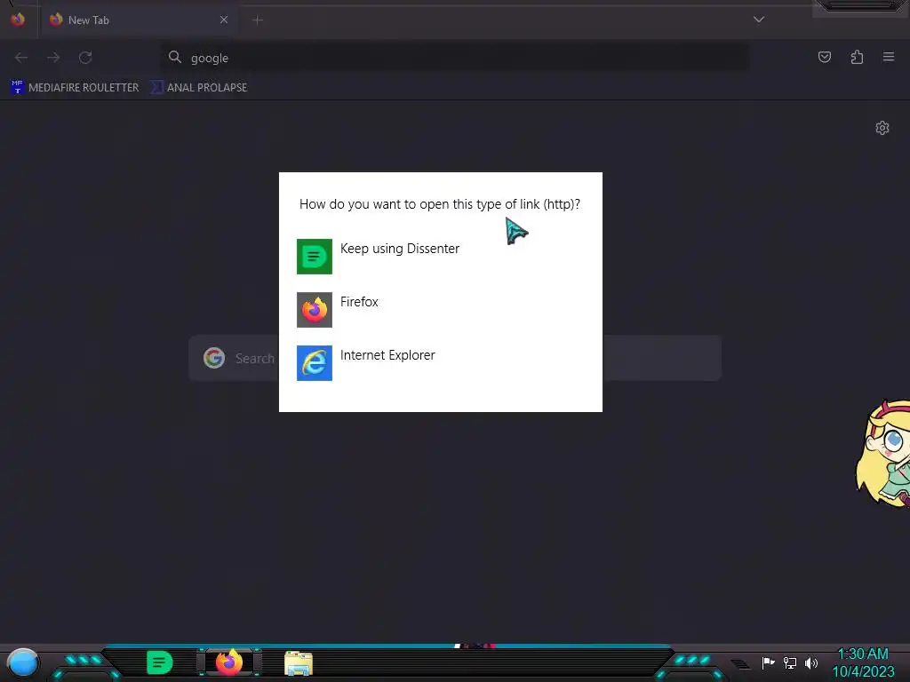This screenshot has width=910, height=682.
Task: Open the second bookmark in bookmarks toolbar
Action: pos(199,88)
